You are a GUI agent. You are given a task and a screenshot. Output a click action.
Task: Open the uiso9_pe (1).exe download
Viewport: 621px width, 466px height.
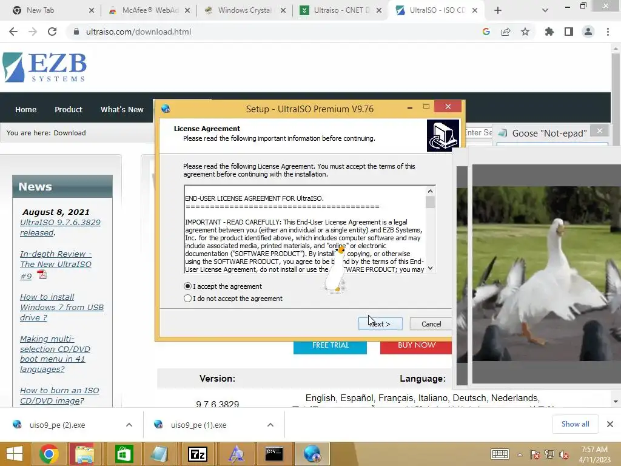point(198,425)
